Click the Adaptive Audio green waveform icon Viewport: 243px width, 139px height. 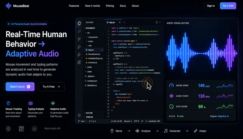[x=53, y=103]
